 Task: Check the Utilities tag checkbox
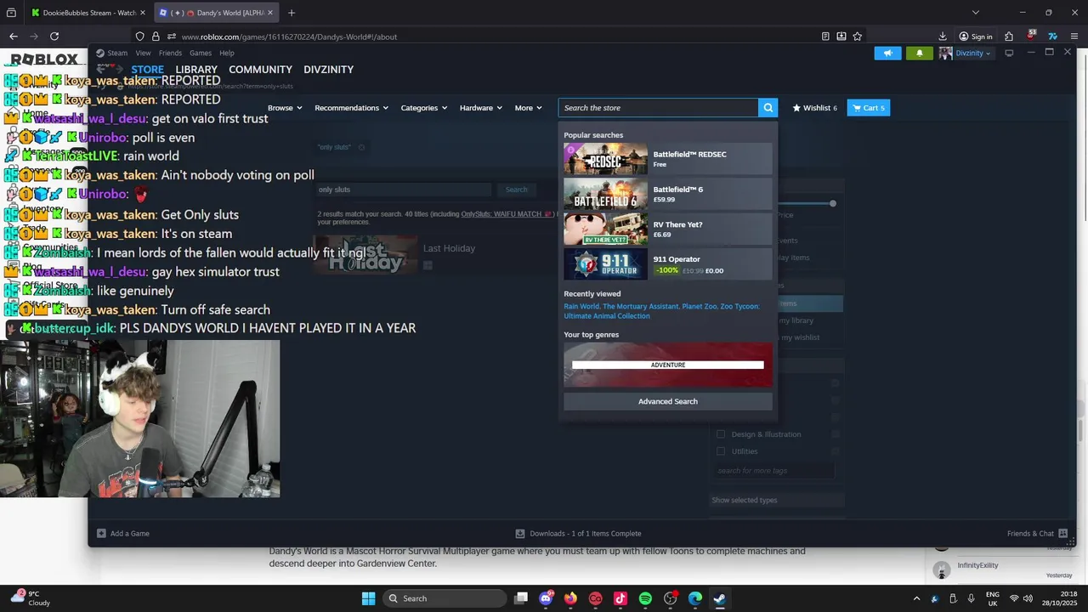[721, 451]
